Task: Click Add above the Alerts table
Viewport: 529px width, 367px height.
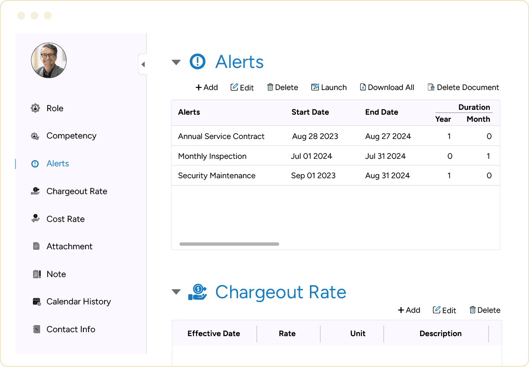Action: tap(206, 87)
